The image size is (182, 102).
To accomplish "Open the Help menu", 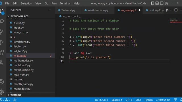I will pos(76,3).
